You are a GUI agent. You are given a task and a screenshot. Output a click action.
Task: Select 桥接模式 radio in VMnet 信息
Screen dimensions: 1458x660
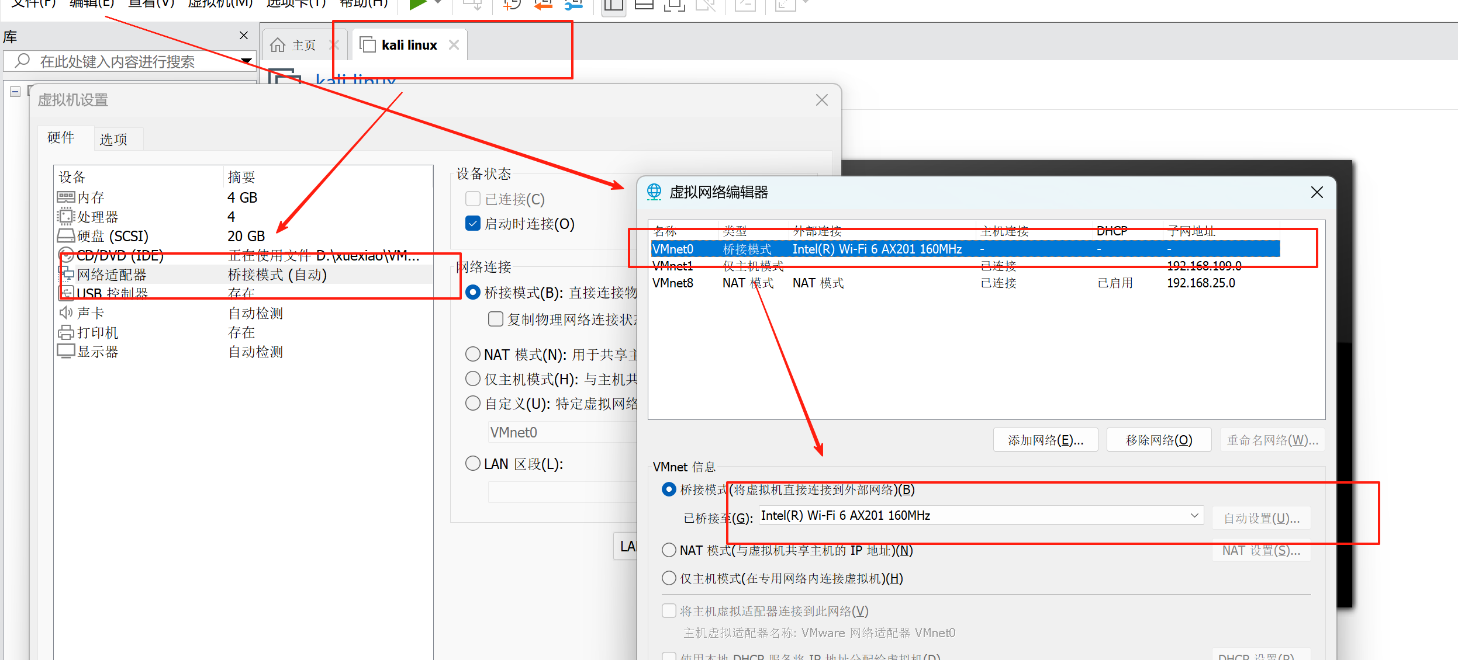pos(669,489)
